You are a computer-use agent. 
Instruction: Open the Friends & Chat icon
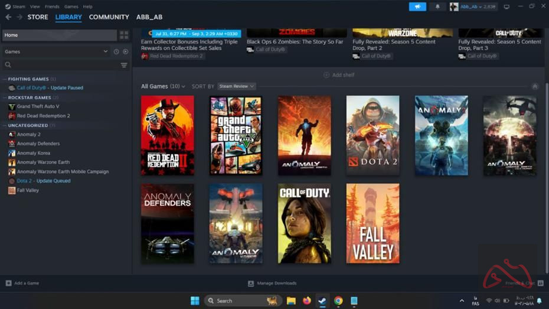point(541,283)
